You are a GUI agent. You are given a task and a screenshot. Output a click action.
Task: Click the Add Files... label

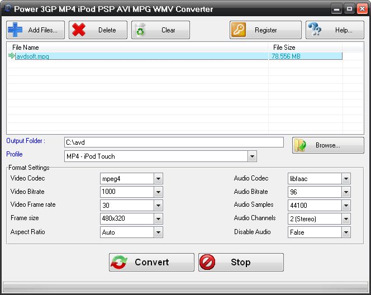[43, 30]
